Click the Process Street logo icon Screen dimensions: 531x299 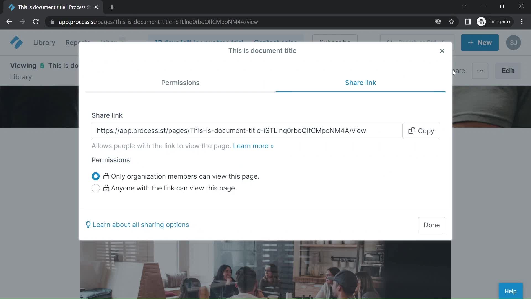pos(16,43)
